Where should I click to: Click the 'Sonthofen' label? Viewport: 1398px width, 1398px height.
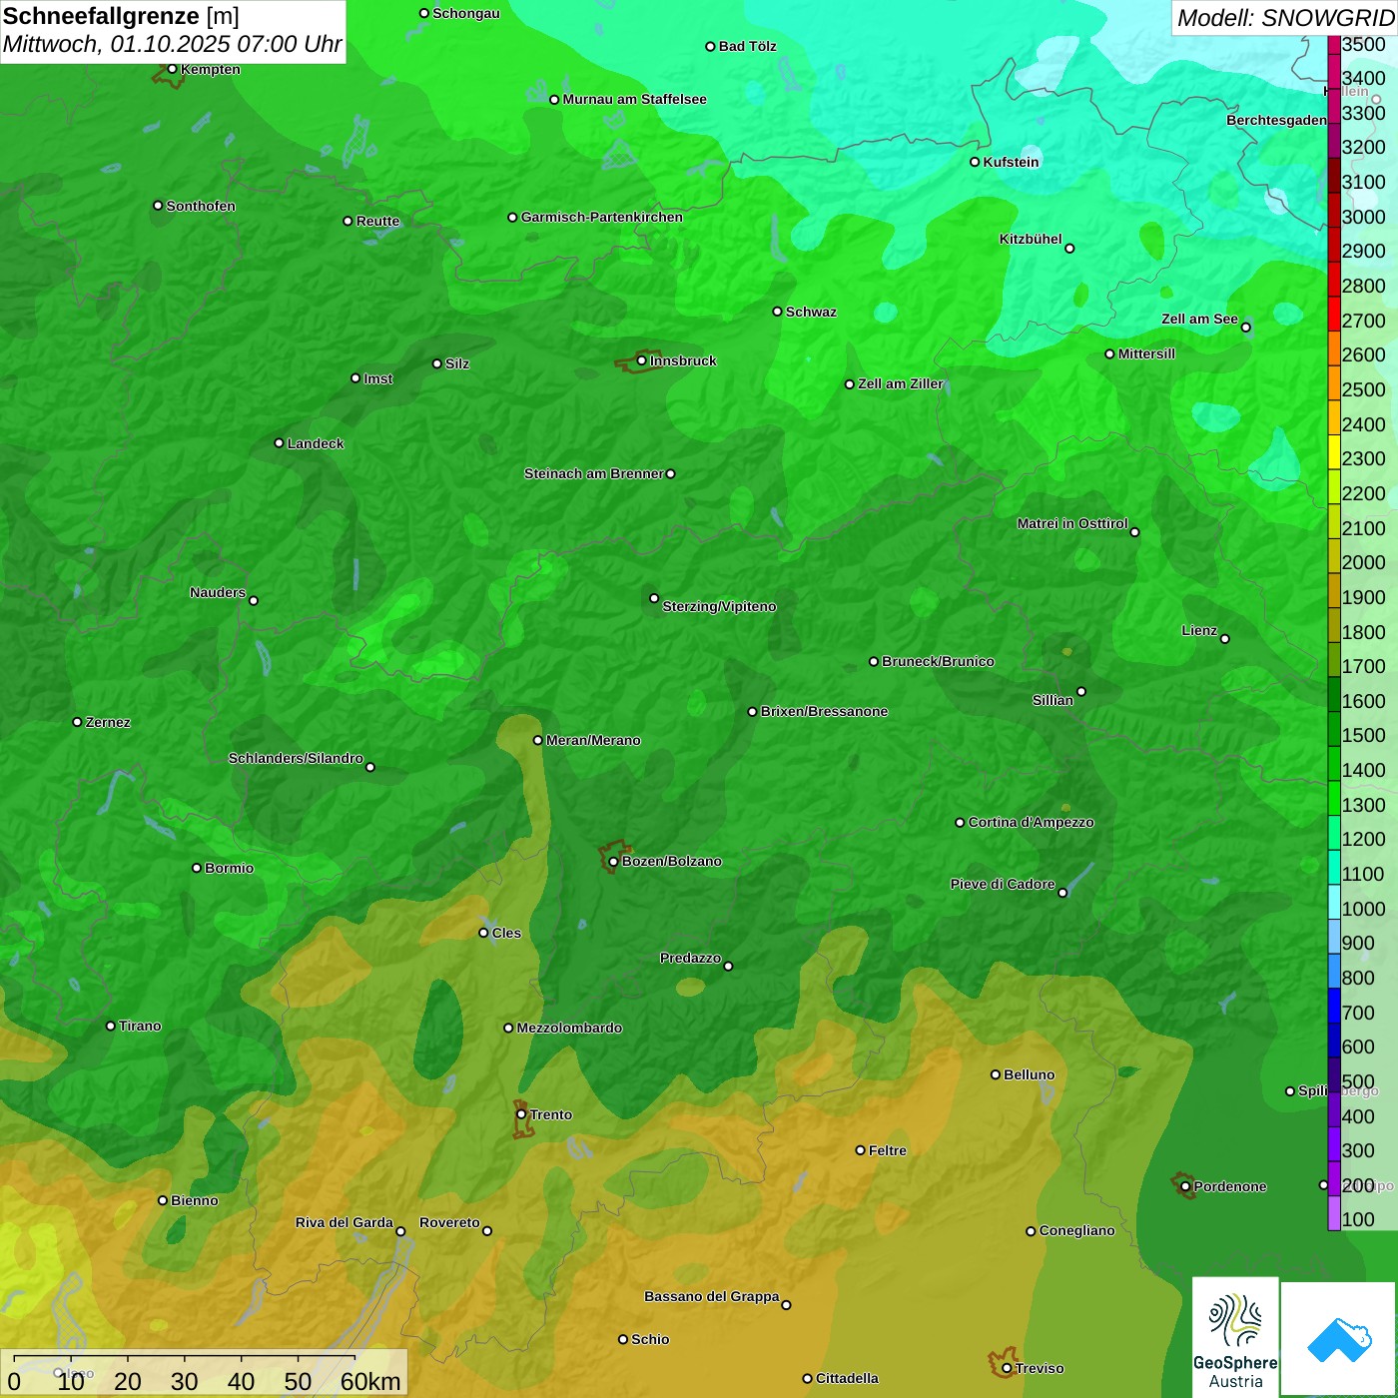click(x=201, y=207)
